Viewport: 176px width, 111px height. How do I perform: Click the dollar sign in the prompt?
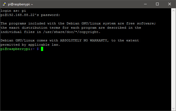pyautogui.click(x=38, y=49)
